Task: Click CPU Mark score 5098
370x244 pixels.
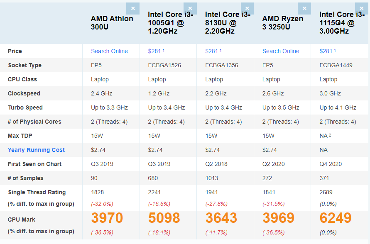Action: 164,218
